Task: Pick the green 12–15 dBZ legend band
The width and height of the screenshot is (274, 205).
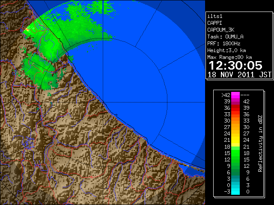Action: [235, 159]
